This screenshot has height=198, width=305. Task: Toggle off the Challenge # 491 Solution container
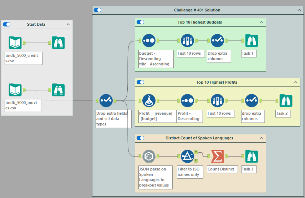pos(98,10)
